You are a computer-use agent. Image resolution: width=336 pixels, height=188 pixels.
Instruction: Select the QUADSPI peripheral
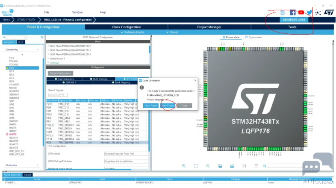(x=14, y=91)
